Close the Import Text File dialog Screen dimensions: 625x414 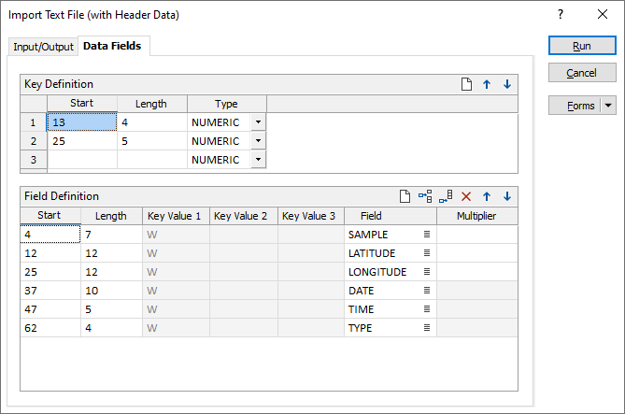[603, 14]
